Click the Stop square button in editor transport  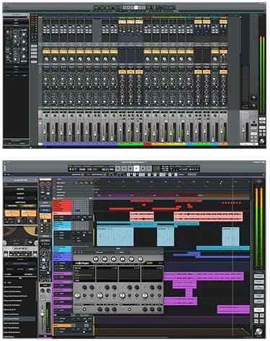(130, 168)
